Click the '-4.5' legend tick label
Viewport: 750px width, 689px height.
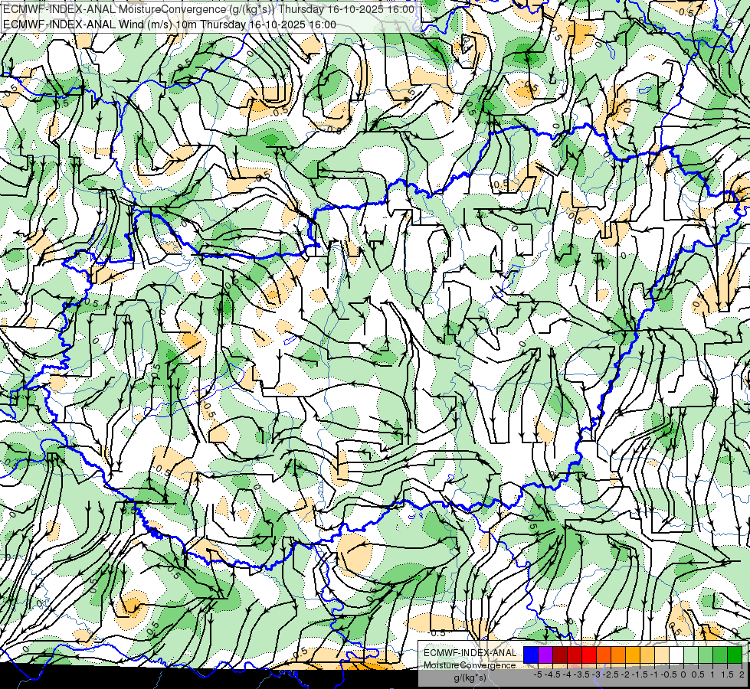(552, 674)
